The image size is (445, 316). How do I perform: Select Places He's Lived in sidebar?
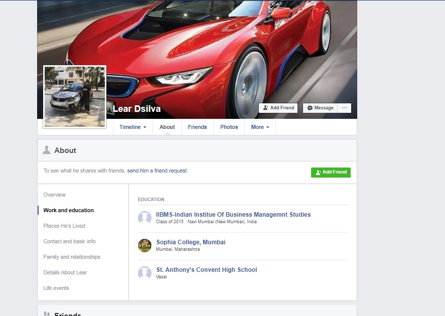point(64,226)
